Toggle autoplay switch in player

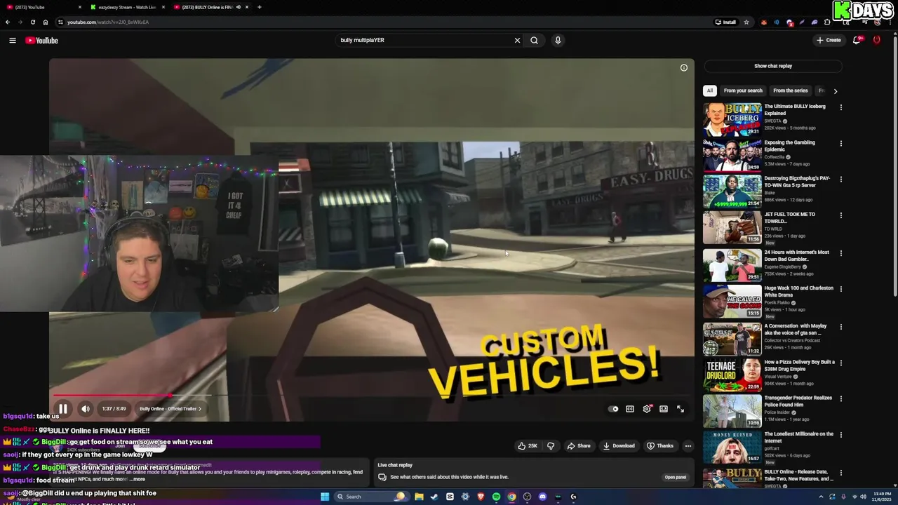click(614, 409)
